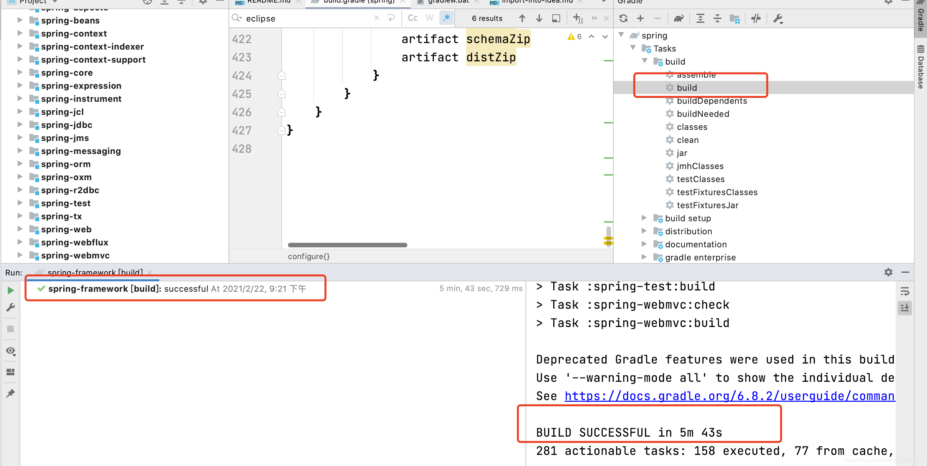Collapse the Gradle build tasks group
927x466 pixels.
pyautogui.click(x=645, y=61)
